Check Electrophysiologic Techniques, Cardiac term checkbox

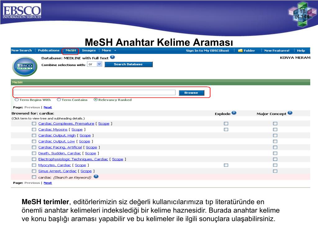(34, 159)
